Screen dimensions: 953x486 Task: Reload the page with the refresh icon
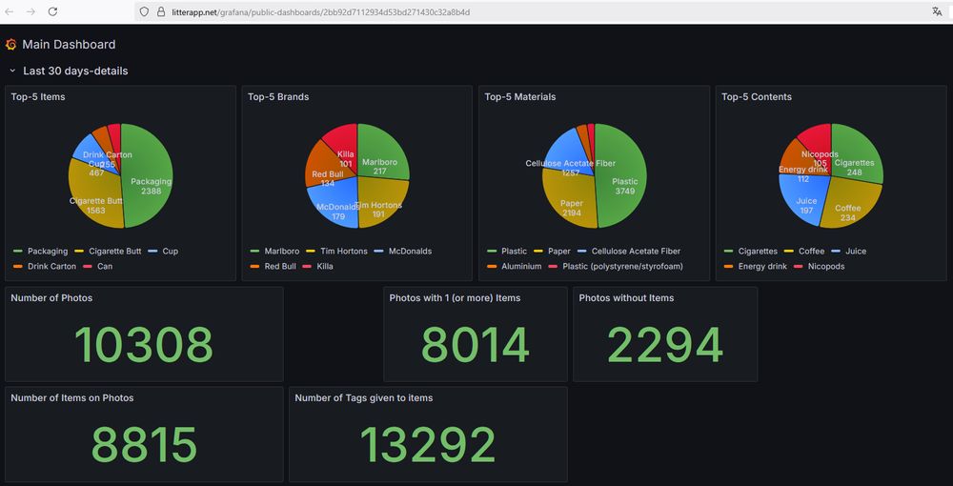[52, 11]
